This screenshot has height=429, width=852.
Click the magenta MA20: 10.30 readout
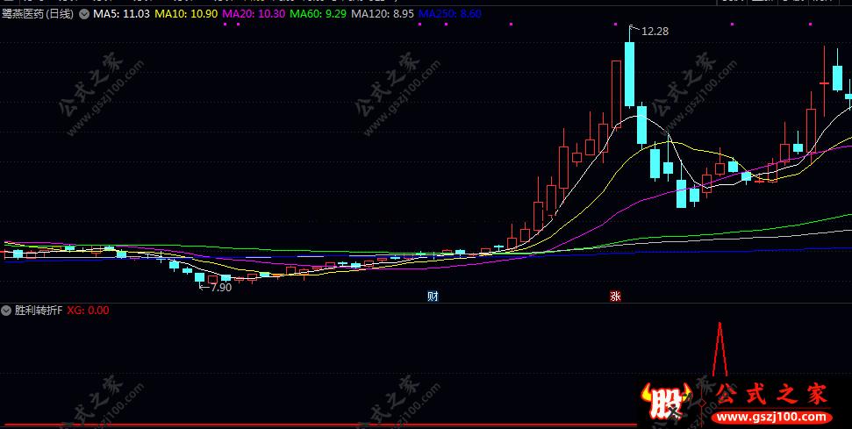[254, 14]
